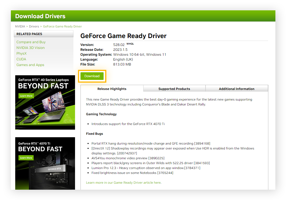This screenshot has height=200, width=286.
Task: Click Learn More on RTX 40 Series Laptops banner
Action: tap(26, 96)
